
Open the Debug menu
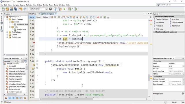40,5
